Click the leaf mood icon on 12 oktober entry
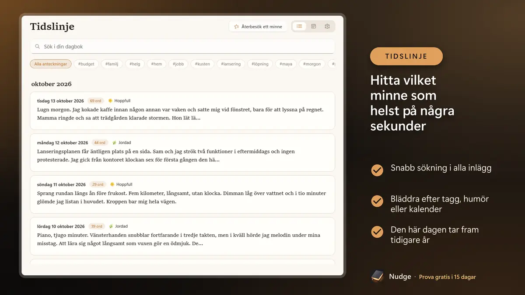525x295 pixels. (x=114, y=142)
